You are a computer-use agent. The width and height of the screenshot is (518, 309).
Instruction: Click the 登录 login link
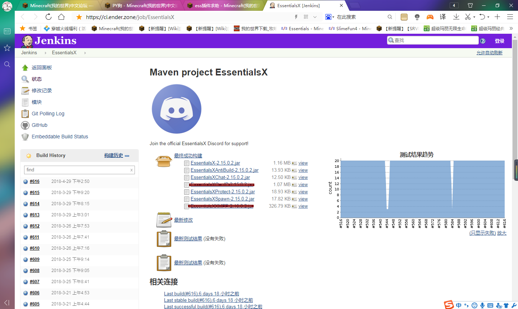point(499,41)
